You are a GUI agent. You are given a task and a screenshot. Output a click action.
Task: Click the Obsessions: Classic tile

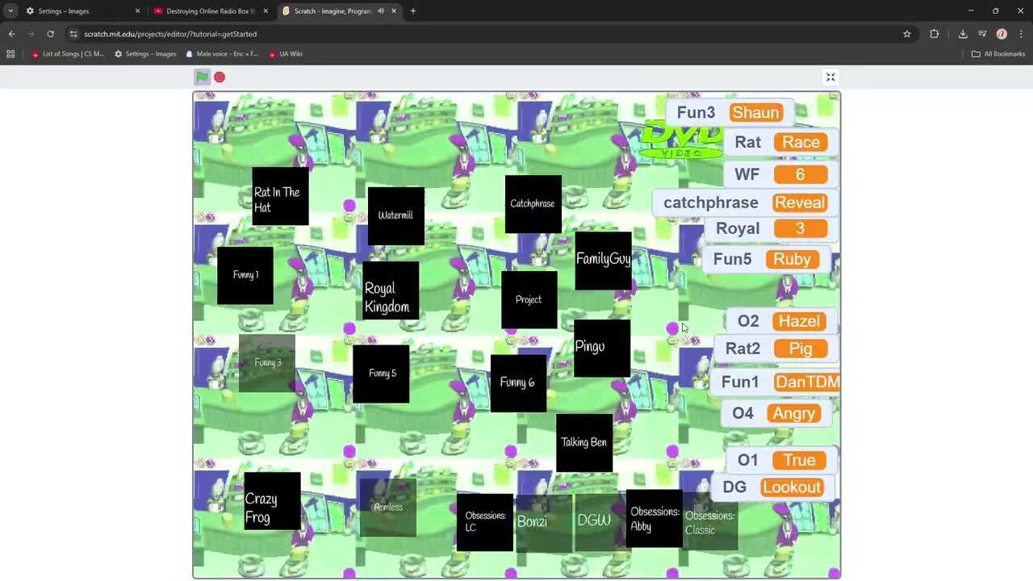[710, 522]
